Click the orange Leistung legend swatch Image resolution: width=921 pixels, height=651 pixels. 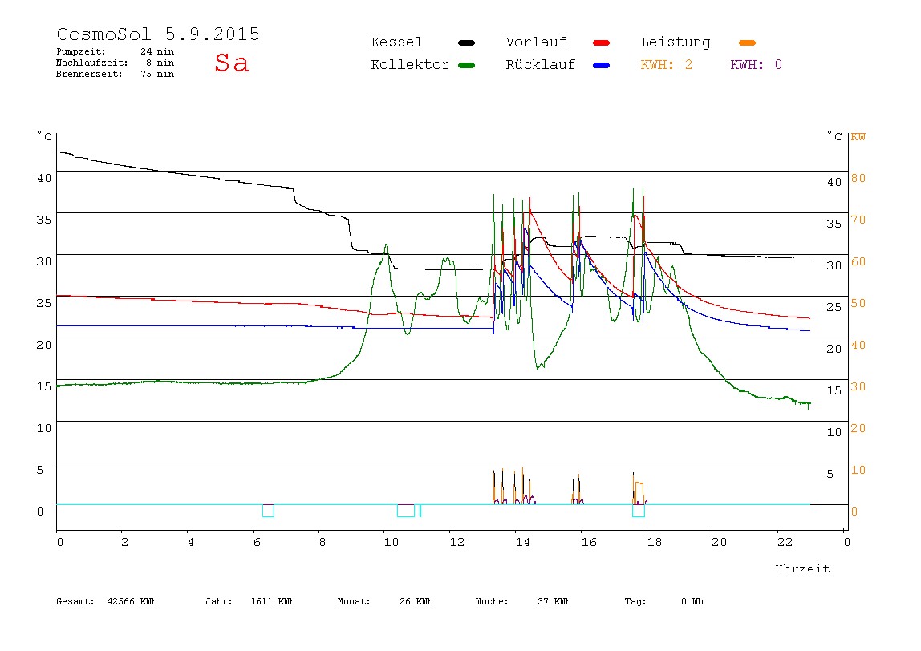(747, 42)
